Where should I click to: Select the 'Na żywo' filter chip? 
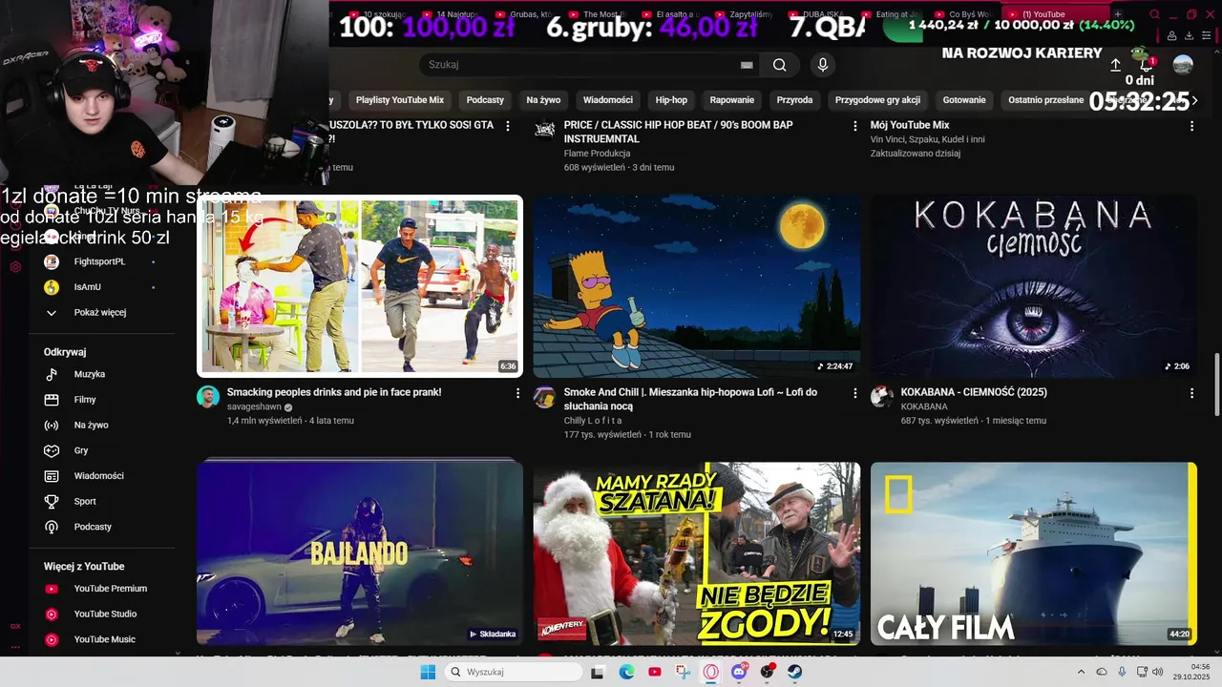tap(543, 100)
